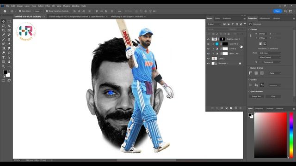Open the RGB Color mode dropdown
The image size is (296, 166).
[270, 53]
